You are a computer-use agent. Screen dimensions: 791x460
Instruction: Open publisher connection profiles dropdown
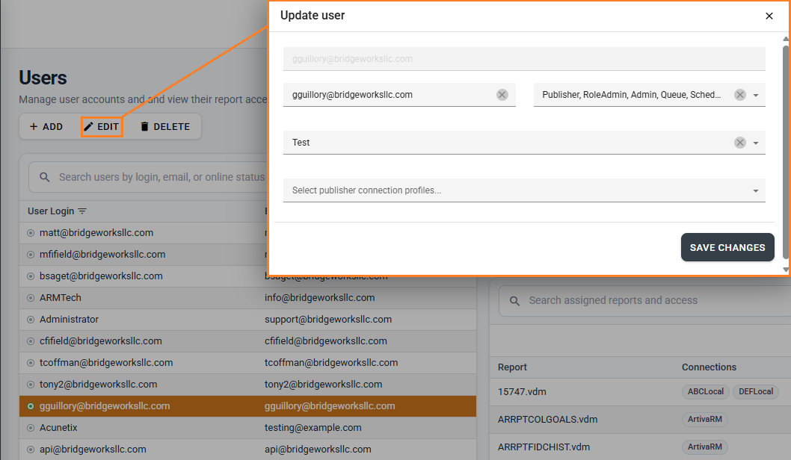524,190
